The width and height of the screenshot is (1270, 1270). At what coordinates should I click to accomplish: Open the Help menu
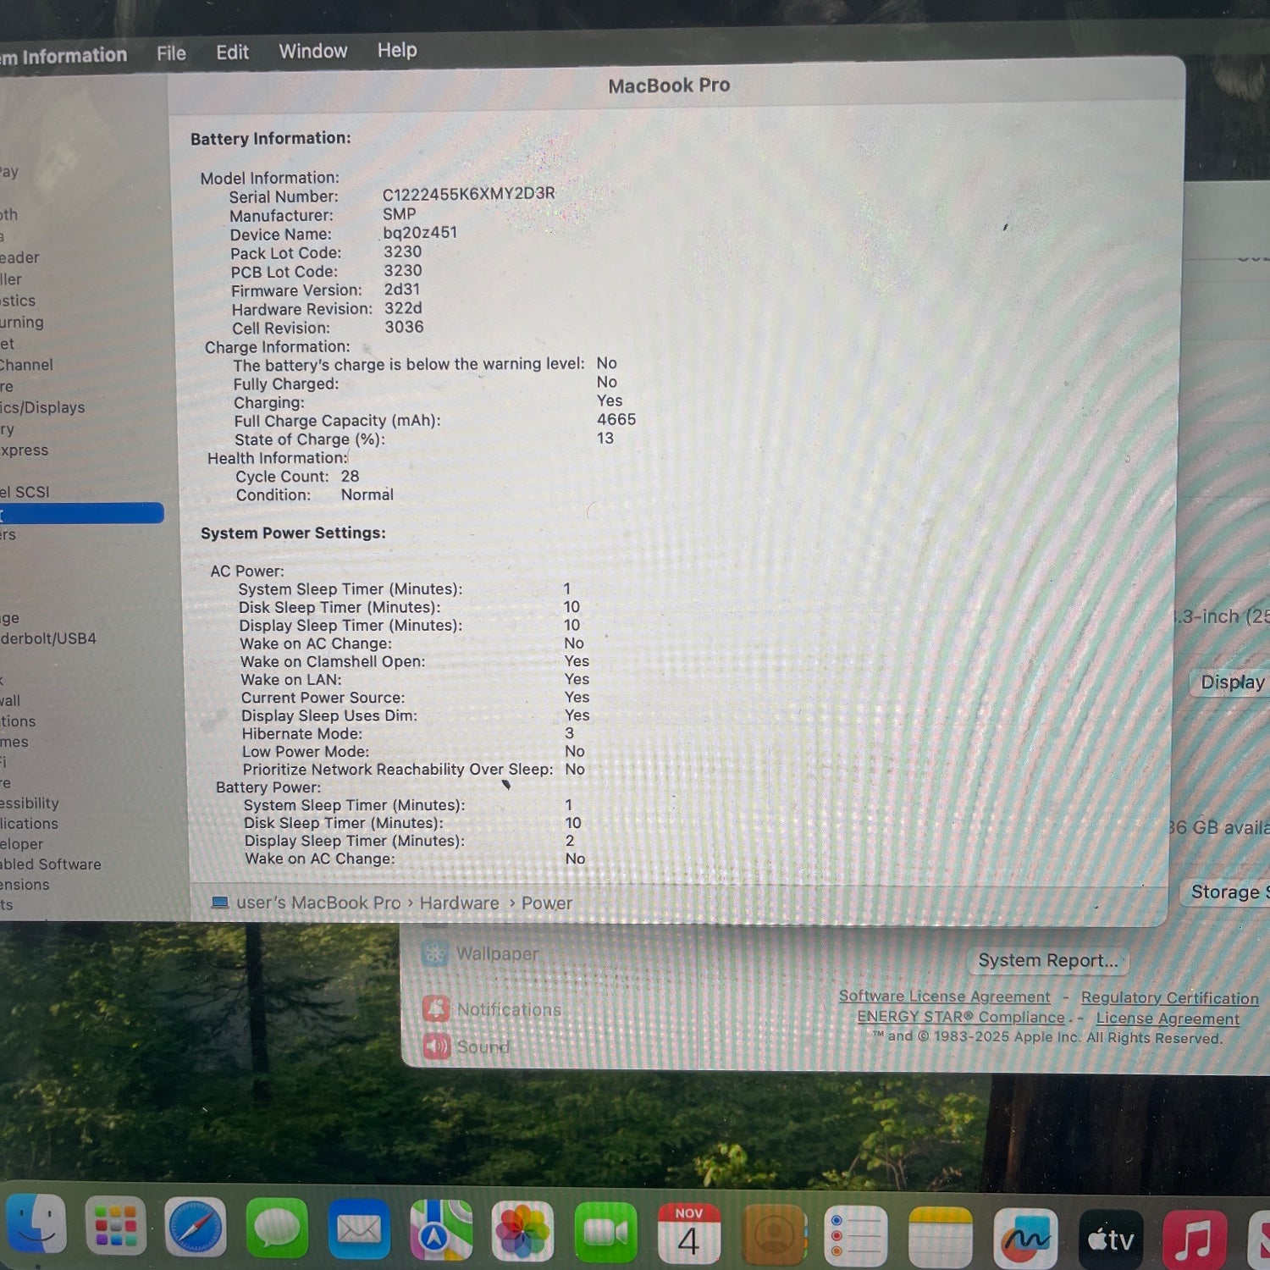point(396,51)
